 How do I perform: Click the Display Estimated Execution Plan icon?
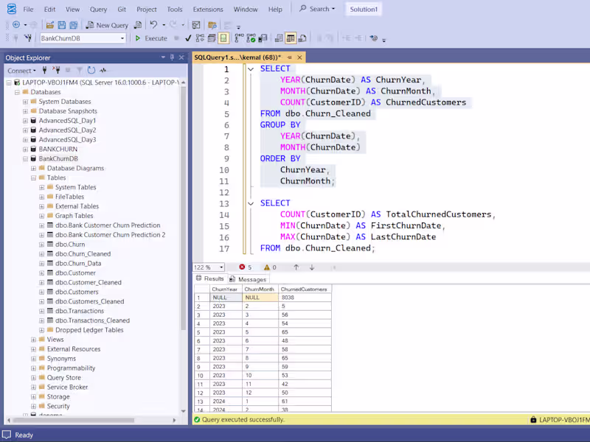pos(200,38)
